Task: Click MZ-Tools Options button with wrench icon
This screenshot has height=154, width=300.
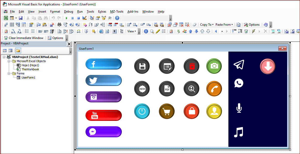Action: 252,25
